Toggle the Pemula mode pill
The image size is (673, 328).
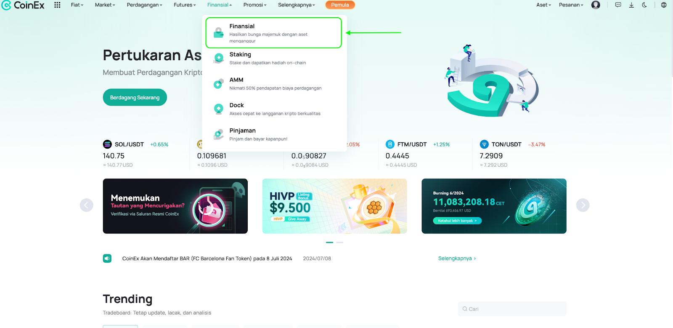point(340,5)
